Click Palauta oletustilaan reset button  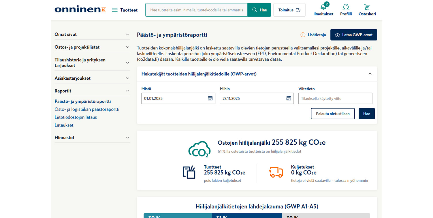pyautogui.click(x=333, y=114)
